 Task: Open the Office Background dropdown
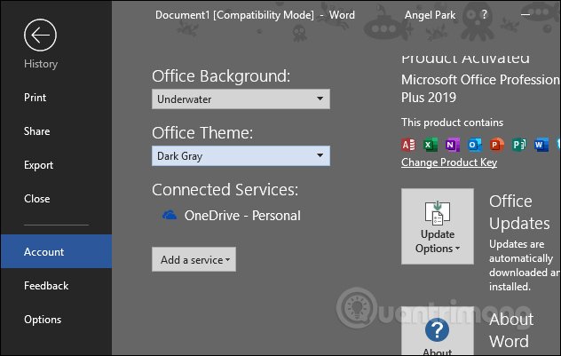pyautogui.click(x=241, y=99)
